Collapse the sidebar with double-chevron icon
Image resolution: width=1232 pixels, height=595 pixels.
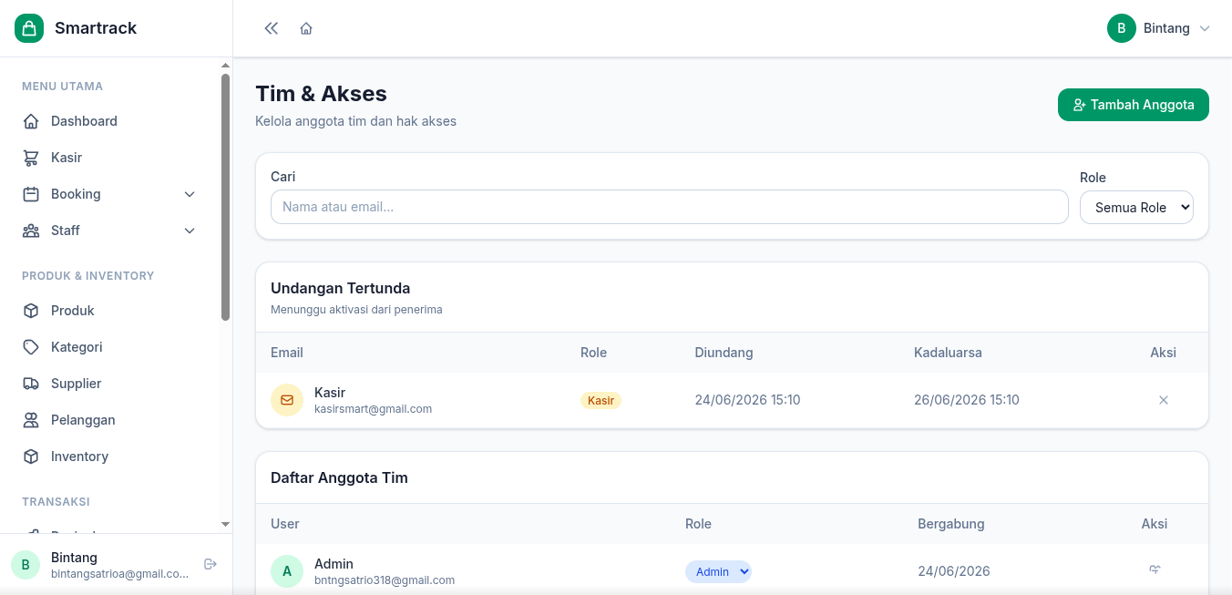pyautogui.click(x=271, y=28)
